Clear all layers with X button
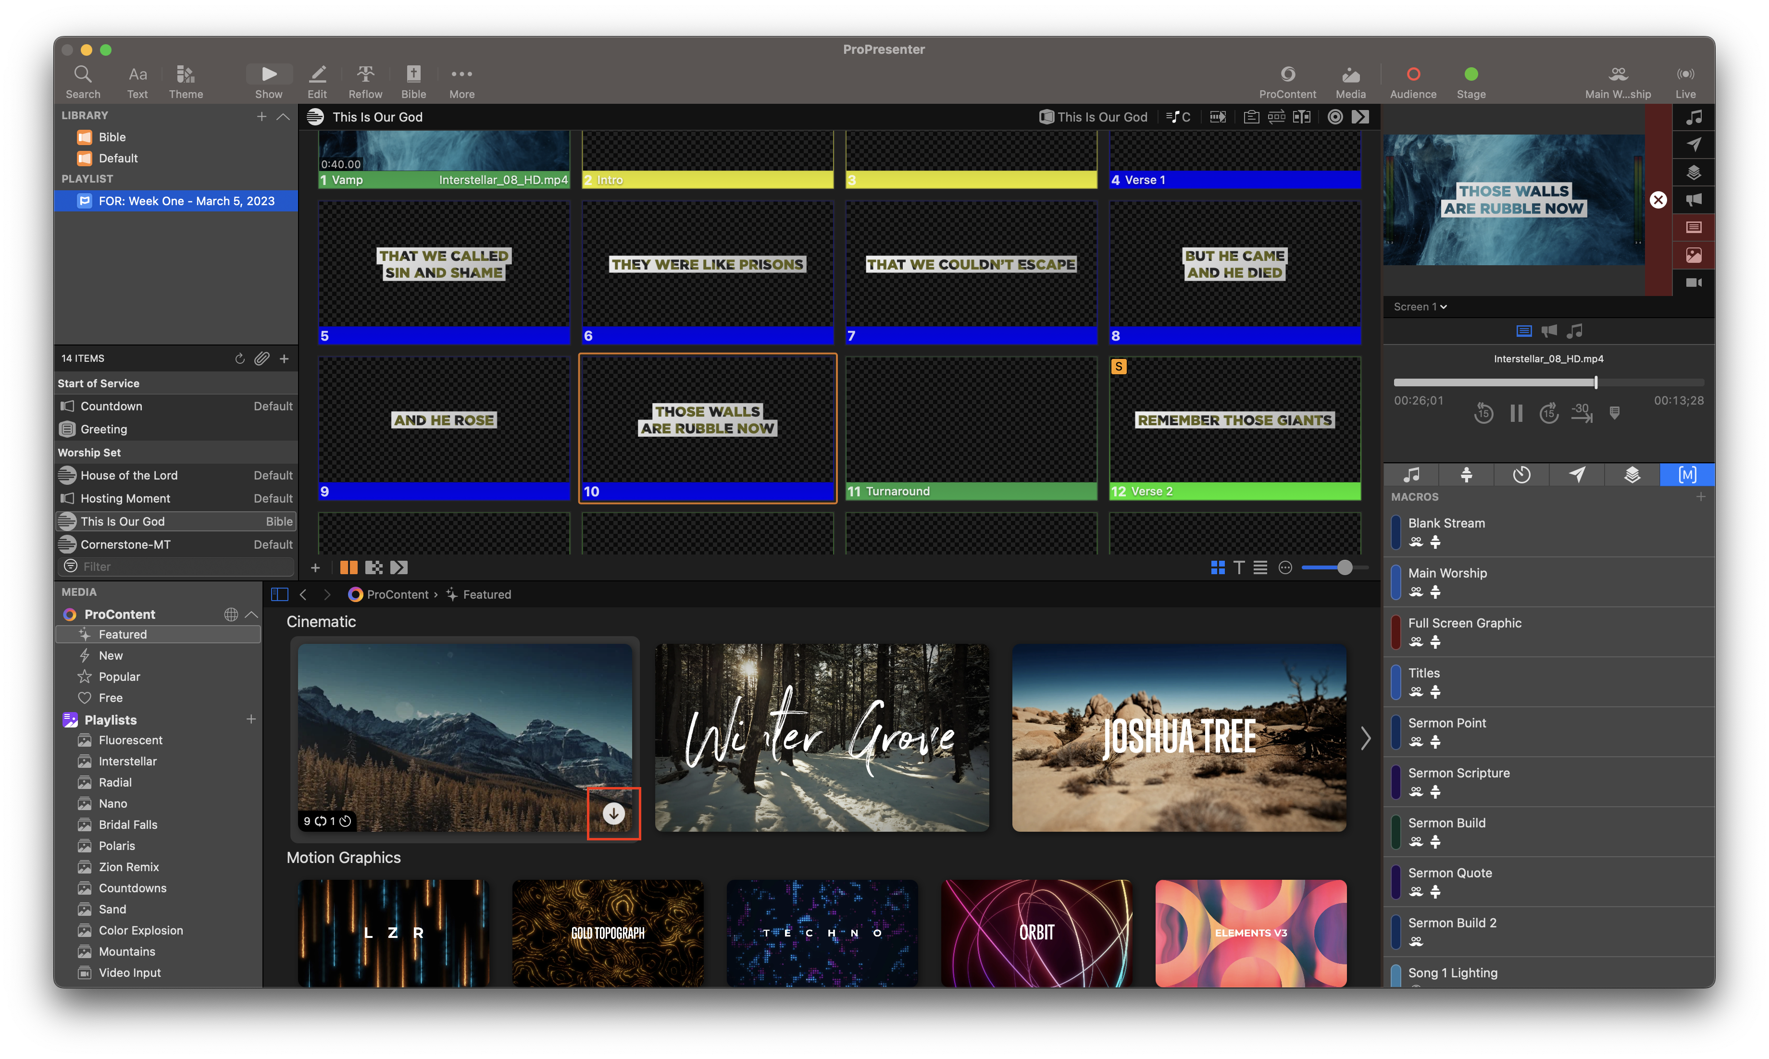 (x=1657, y=200)
